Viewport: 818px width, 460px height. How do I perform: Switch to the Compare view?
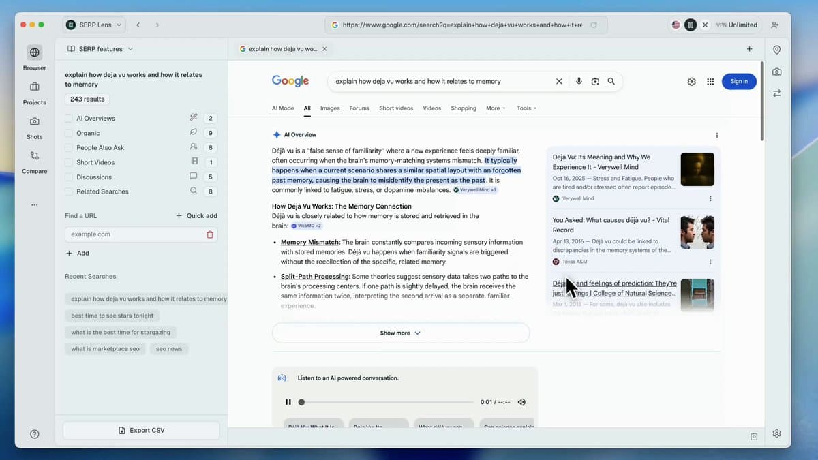point(33,159)
